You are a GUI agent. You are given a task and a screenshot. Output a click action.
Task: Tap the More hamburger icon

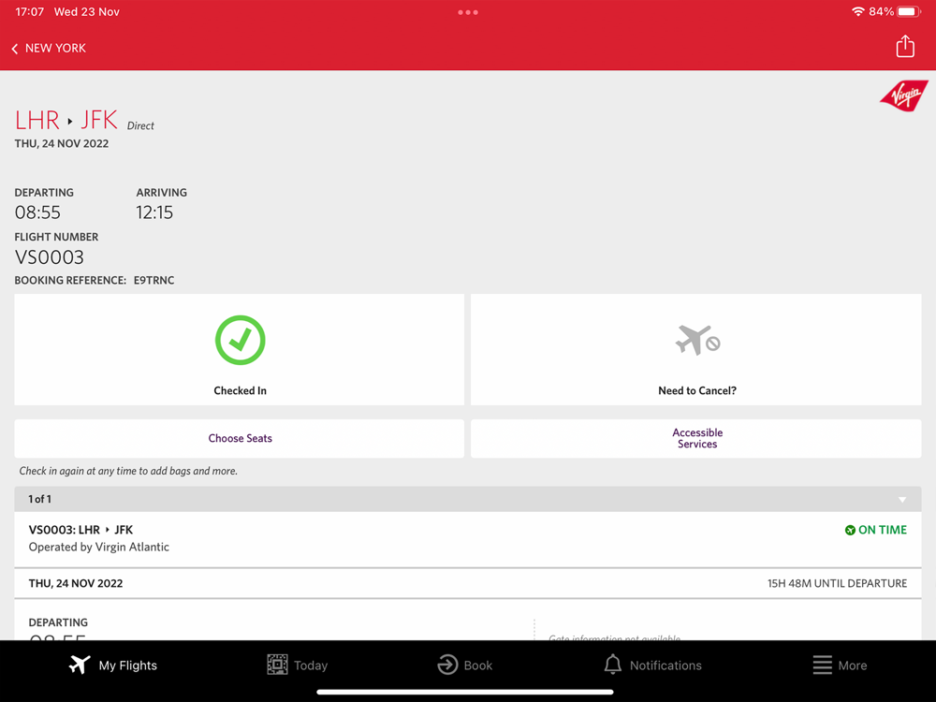pyautogui.click(x=822, y=665)
